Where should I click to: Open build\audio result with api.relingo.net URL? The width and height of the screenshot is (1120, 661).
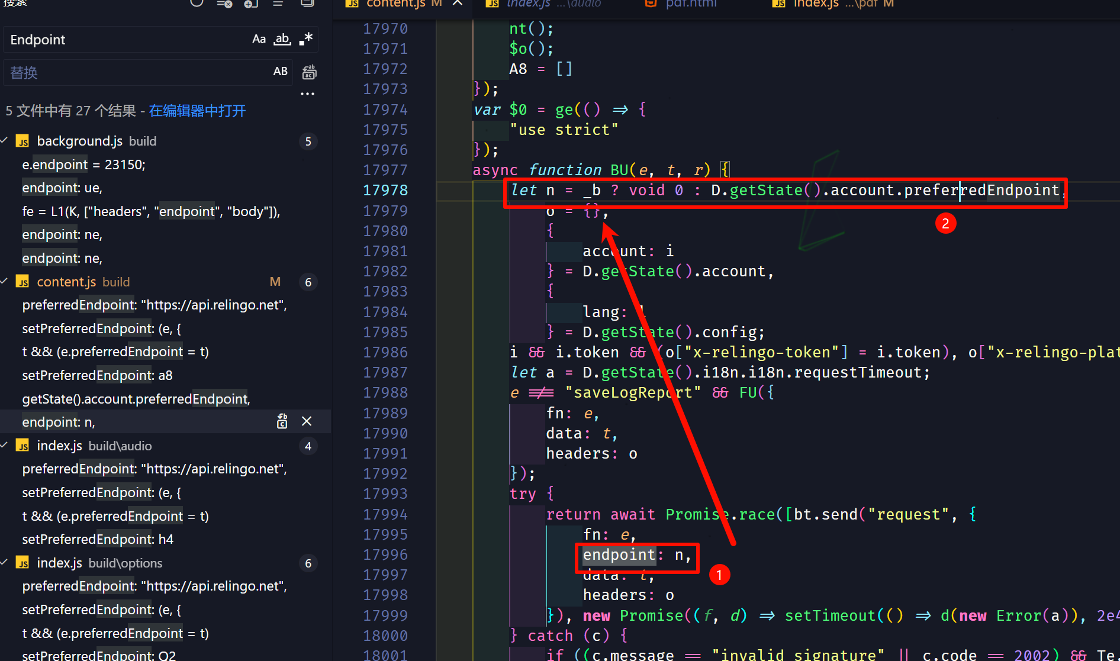click(155, 469)
